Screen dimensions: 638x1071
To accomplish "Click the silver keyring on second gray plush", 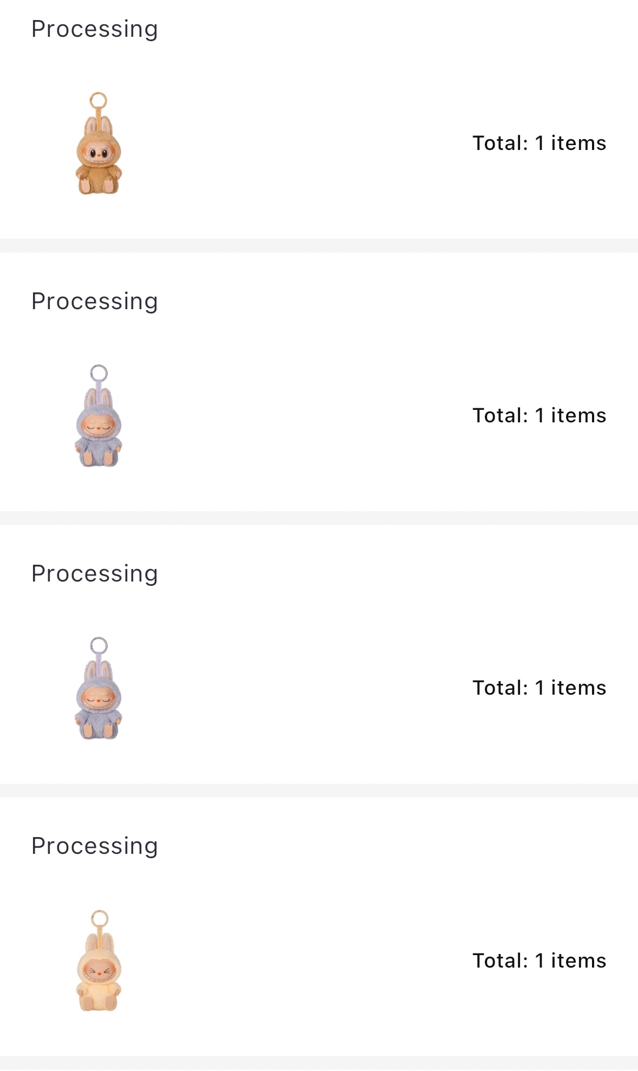I will [x=99, y=645].
